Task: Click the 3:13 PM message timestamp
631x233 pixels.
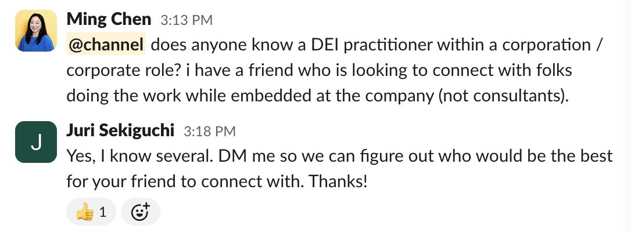Action: [187, 20]
